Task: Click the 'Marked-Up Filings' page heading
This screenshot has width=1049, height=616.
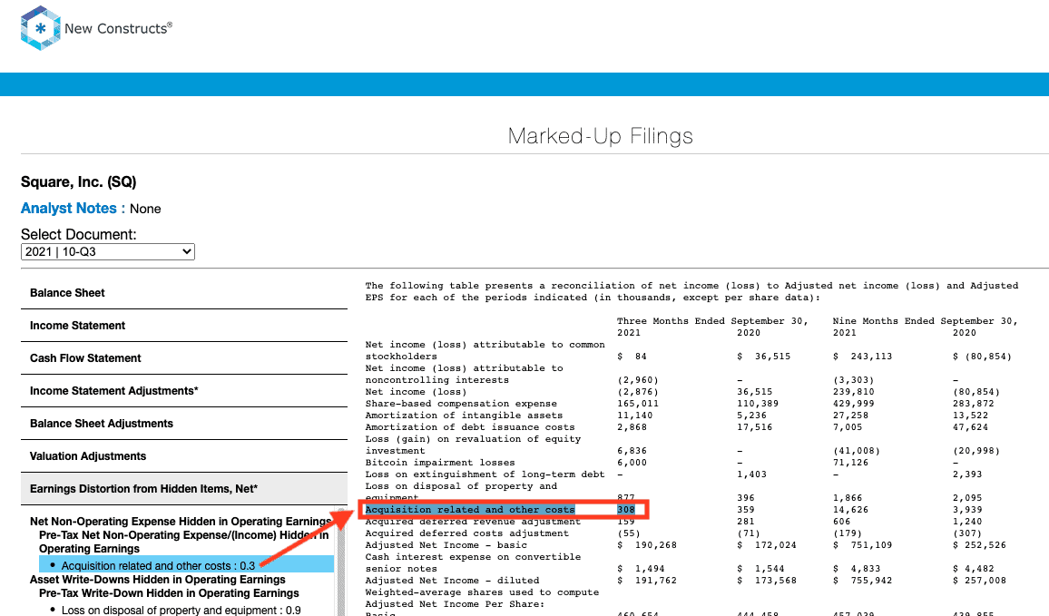Action: pos(600,136)
